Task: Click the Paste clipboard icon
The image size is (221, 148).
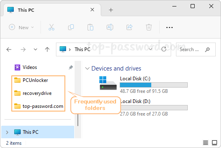Action: pyautogui.click(x=90, y=27)
